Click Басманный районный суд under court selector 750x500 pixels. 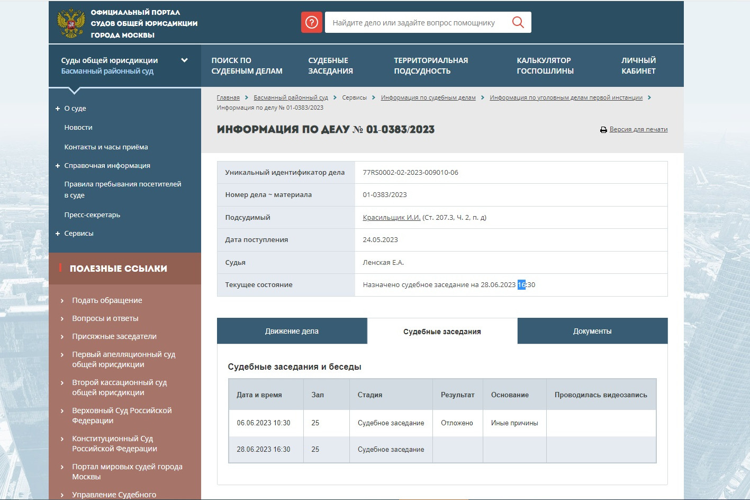click(107, 71)
